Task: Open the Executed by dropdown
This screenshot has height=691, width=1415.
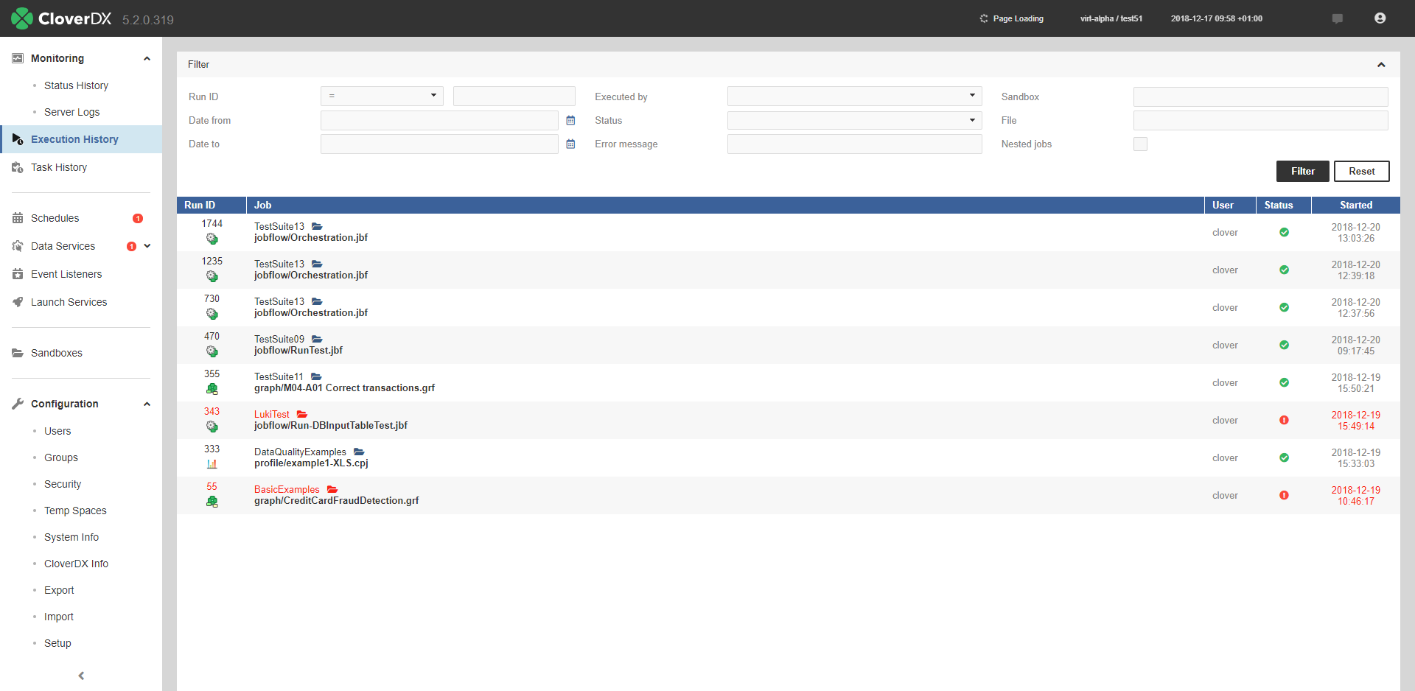Action: 854,97
